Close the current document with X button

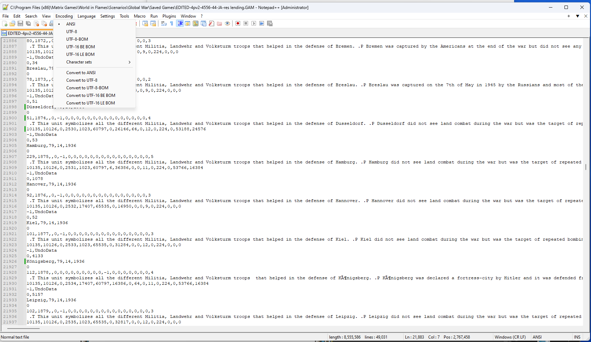[x=586, y=16]
